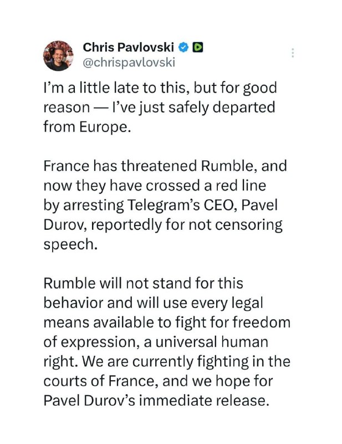This screenshot has height=444, width=342.
Task: Click the Chris Pavlovski display name
Action: click(129, 48)
